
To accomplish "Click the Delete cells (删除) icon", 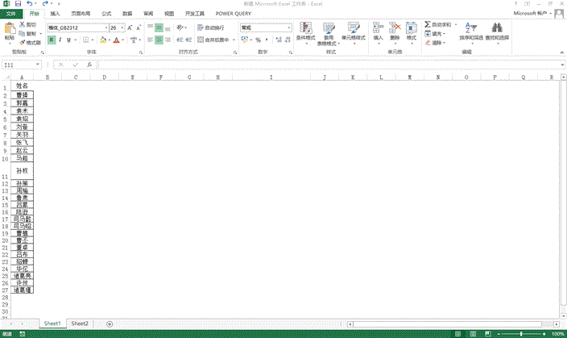I will pos(395,30).
